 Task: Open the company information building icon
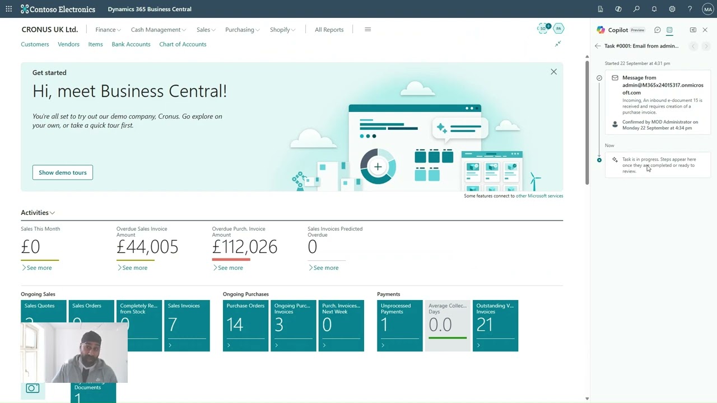tap(600, 9)
